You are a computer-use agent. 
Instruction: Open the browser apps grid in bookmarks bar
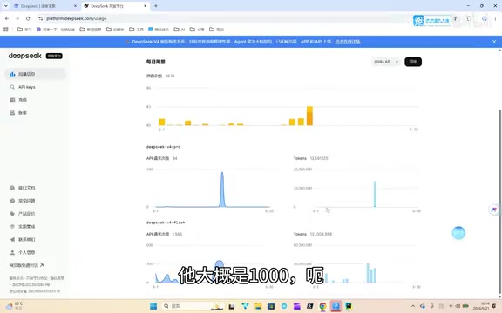[x=6, y=30]
